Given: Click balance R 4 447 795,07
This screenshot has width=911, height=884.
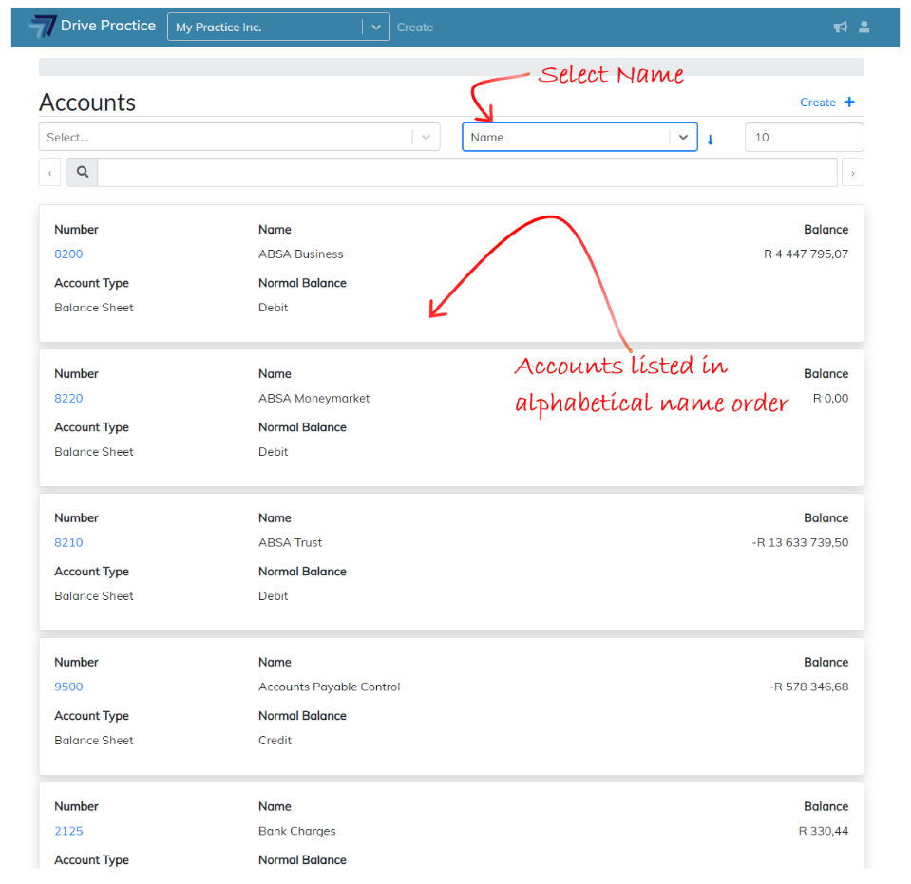Looking at the screenshot, I should tap(806, 254).
